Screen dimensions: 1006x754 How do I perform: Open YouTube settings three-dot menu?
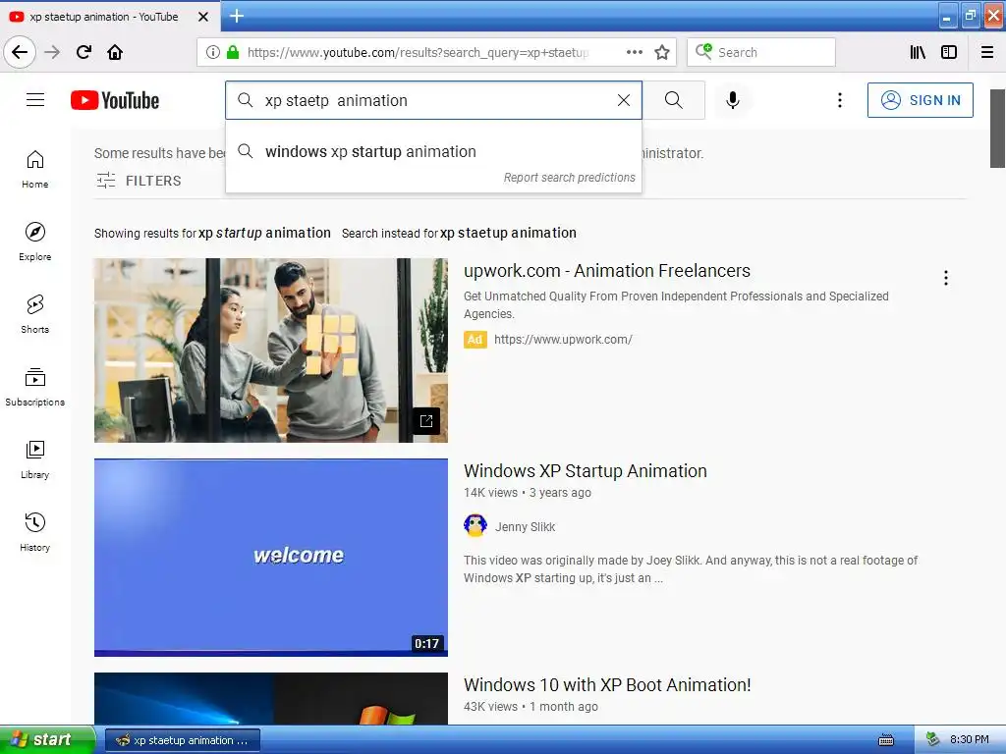[840, 100]
